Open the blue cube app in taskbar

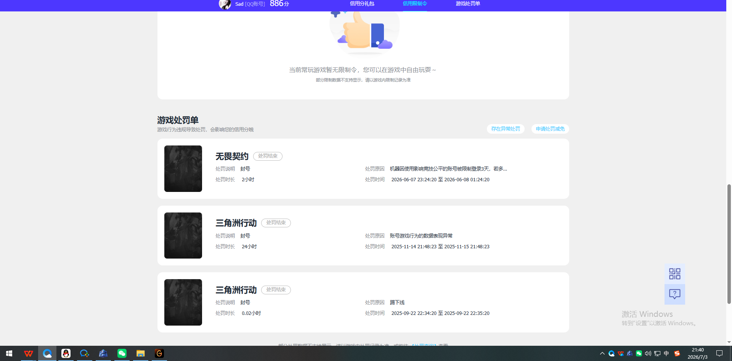coord(103,353)
